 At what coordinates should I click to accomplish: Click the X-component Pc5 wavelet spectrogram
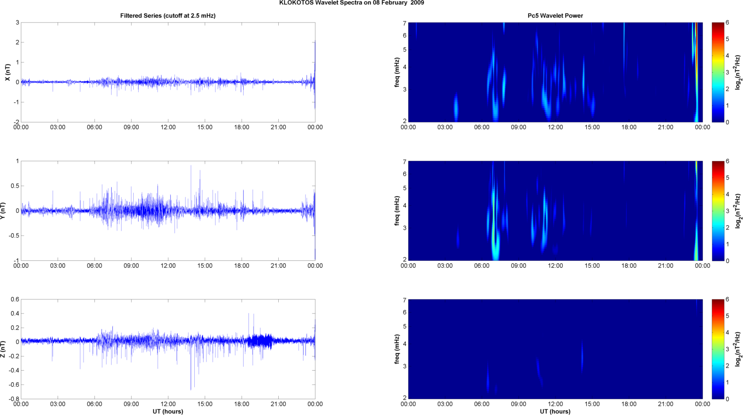555,72
